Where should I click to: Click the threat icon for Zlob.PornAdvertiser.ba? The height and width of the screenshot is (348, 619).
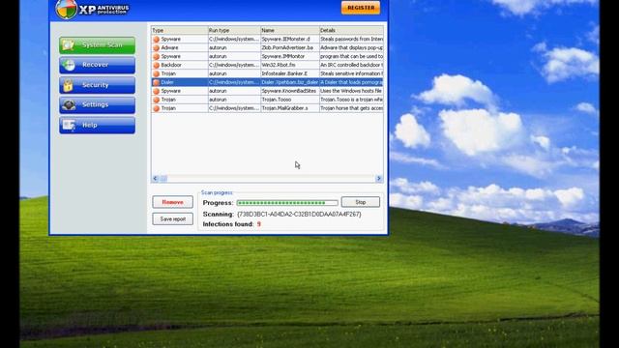coord(156,47)
